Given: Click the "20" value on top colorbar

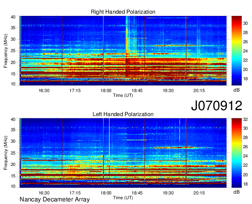Looking at the screenshot, I should click(245, 69).
